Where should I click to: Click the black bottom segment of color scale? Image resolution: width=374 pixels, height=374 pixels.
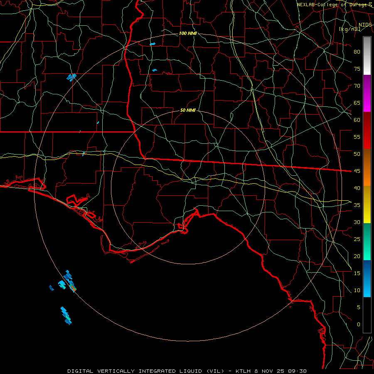point(367,315)
